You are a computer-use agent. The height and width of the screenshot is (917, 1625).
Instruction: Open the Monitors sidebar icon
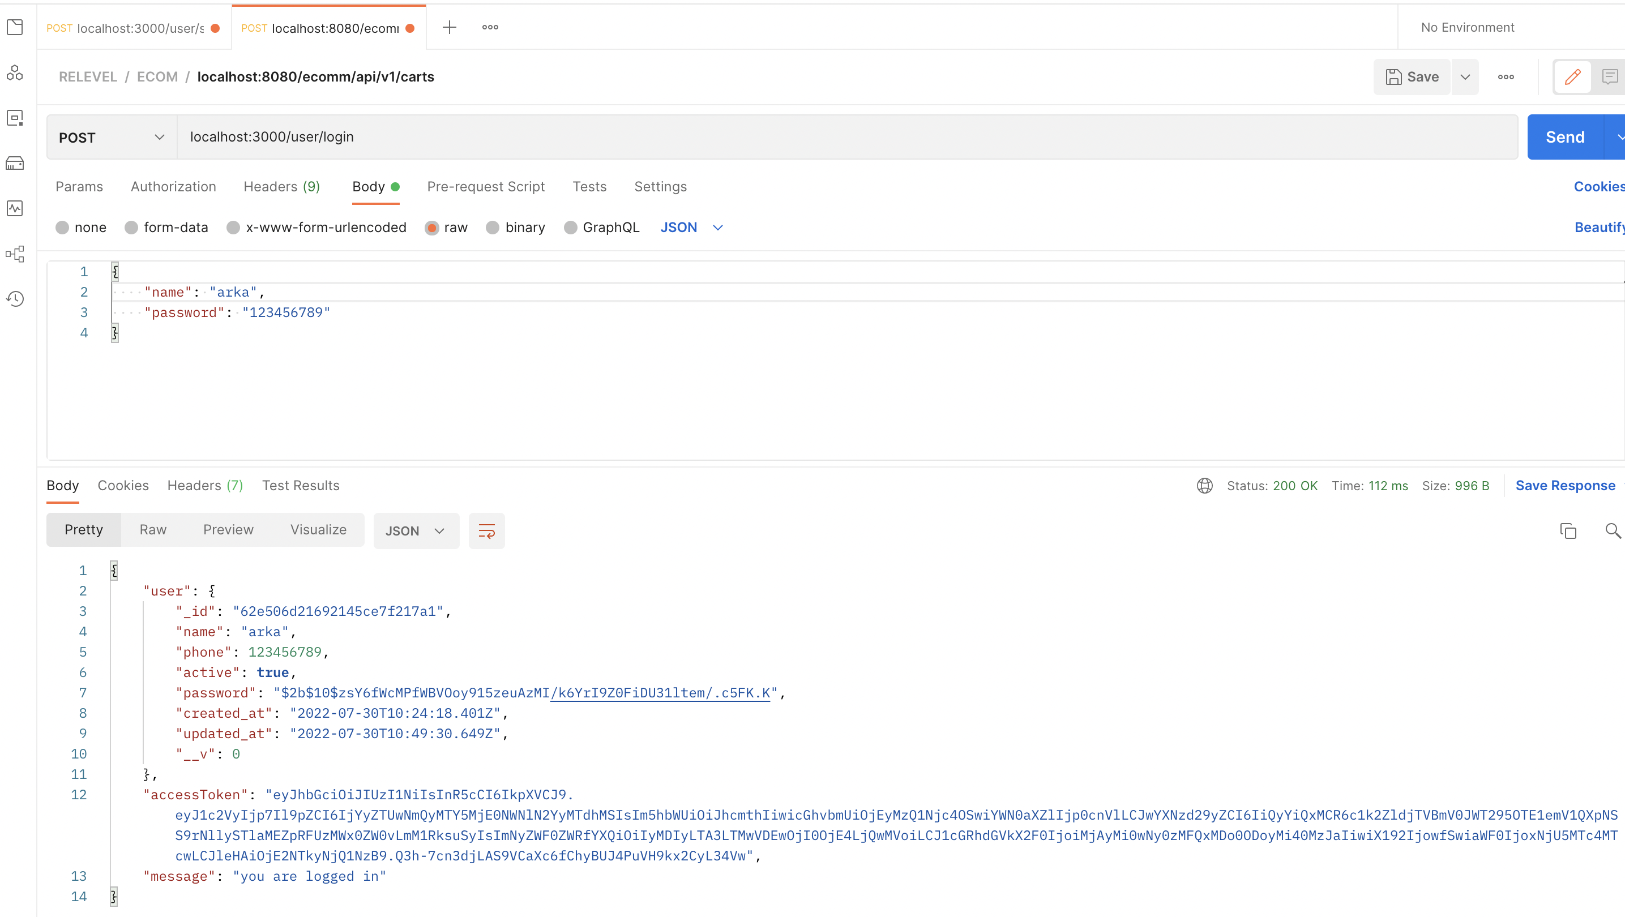click(15, 208)
